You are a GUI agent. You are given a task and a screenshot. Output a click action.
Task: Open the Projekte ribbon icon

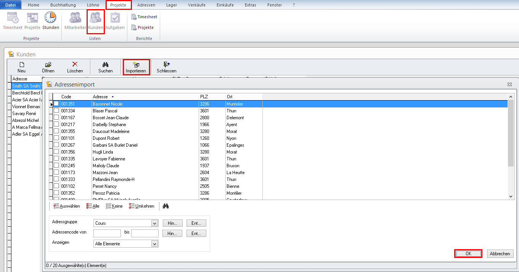pyautogui.click(x=32, y=21)
